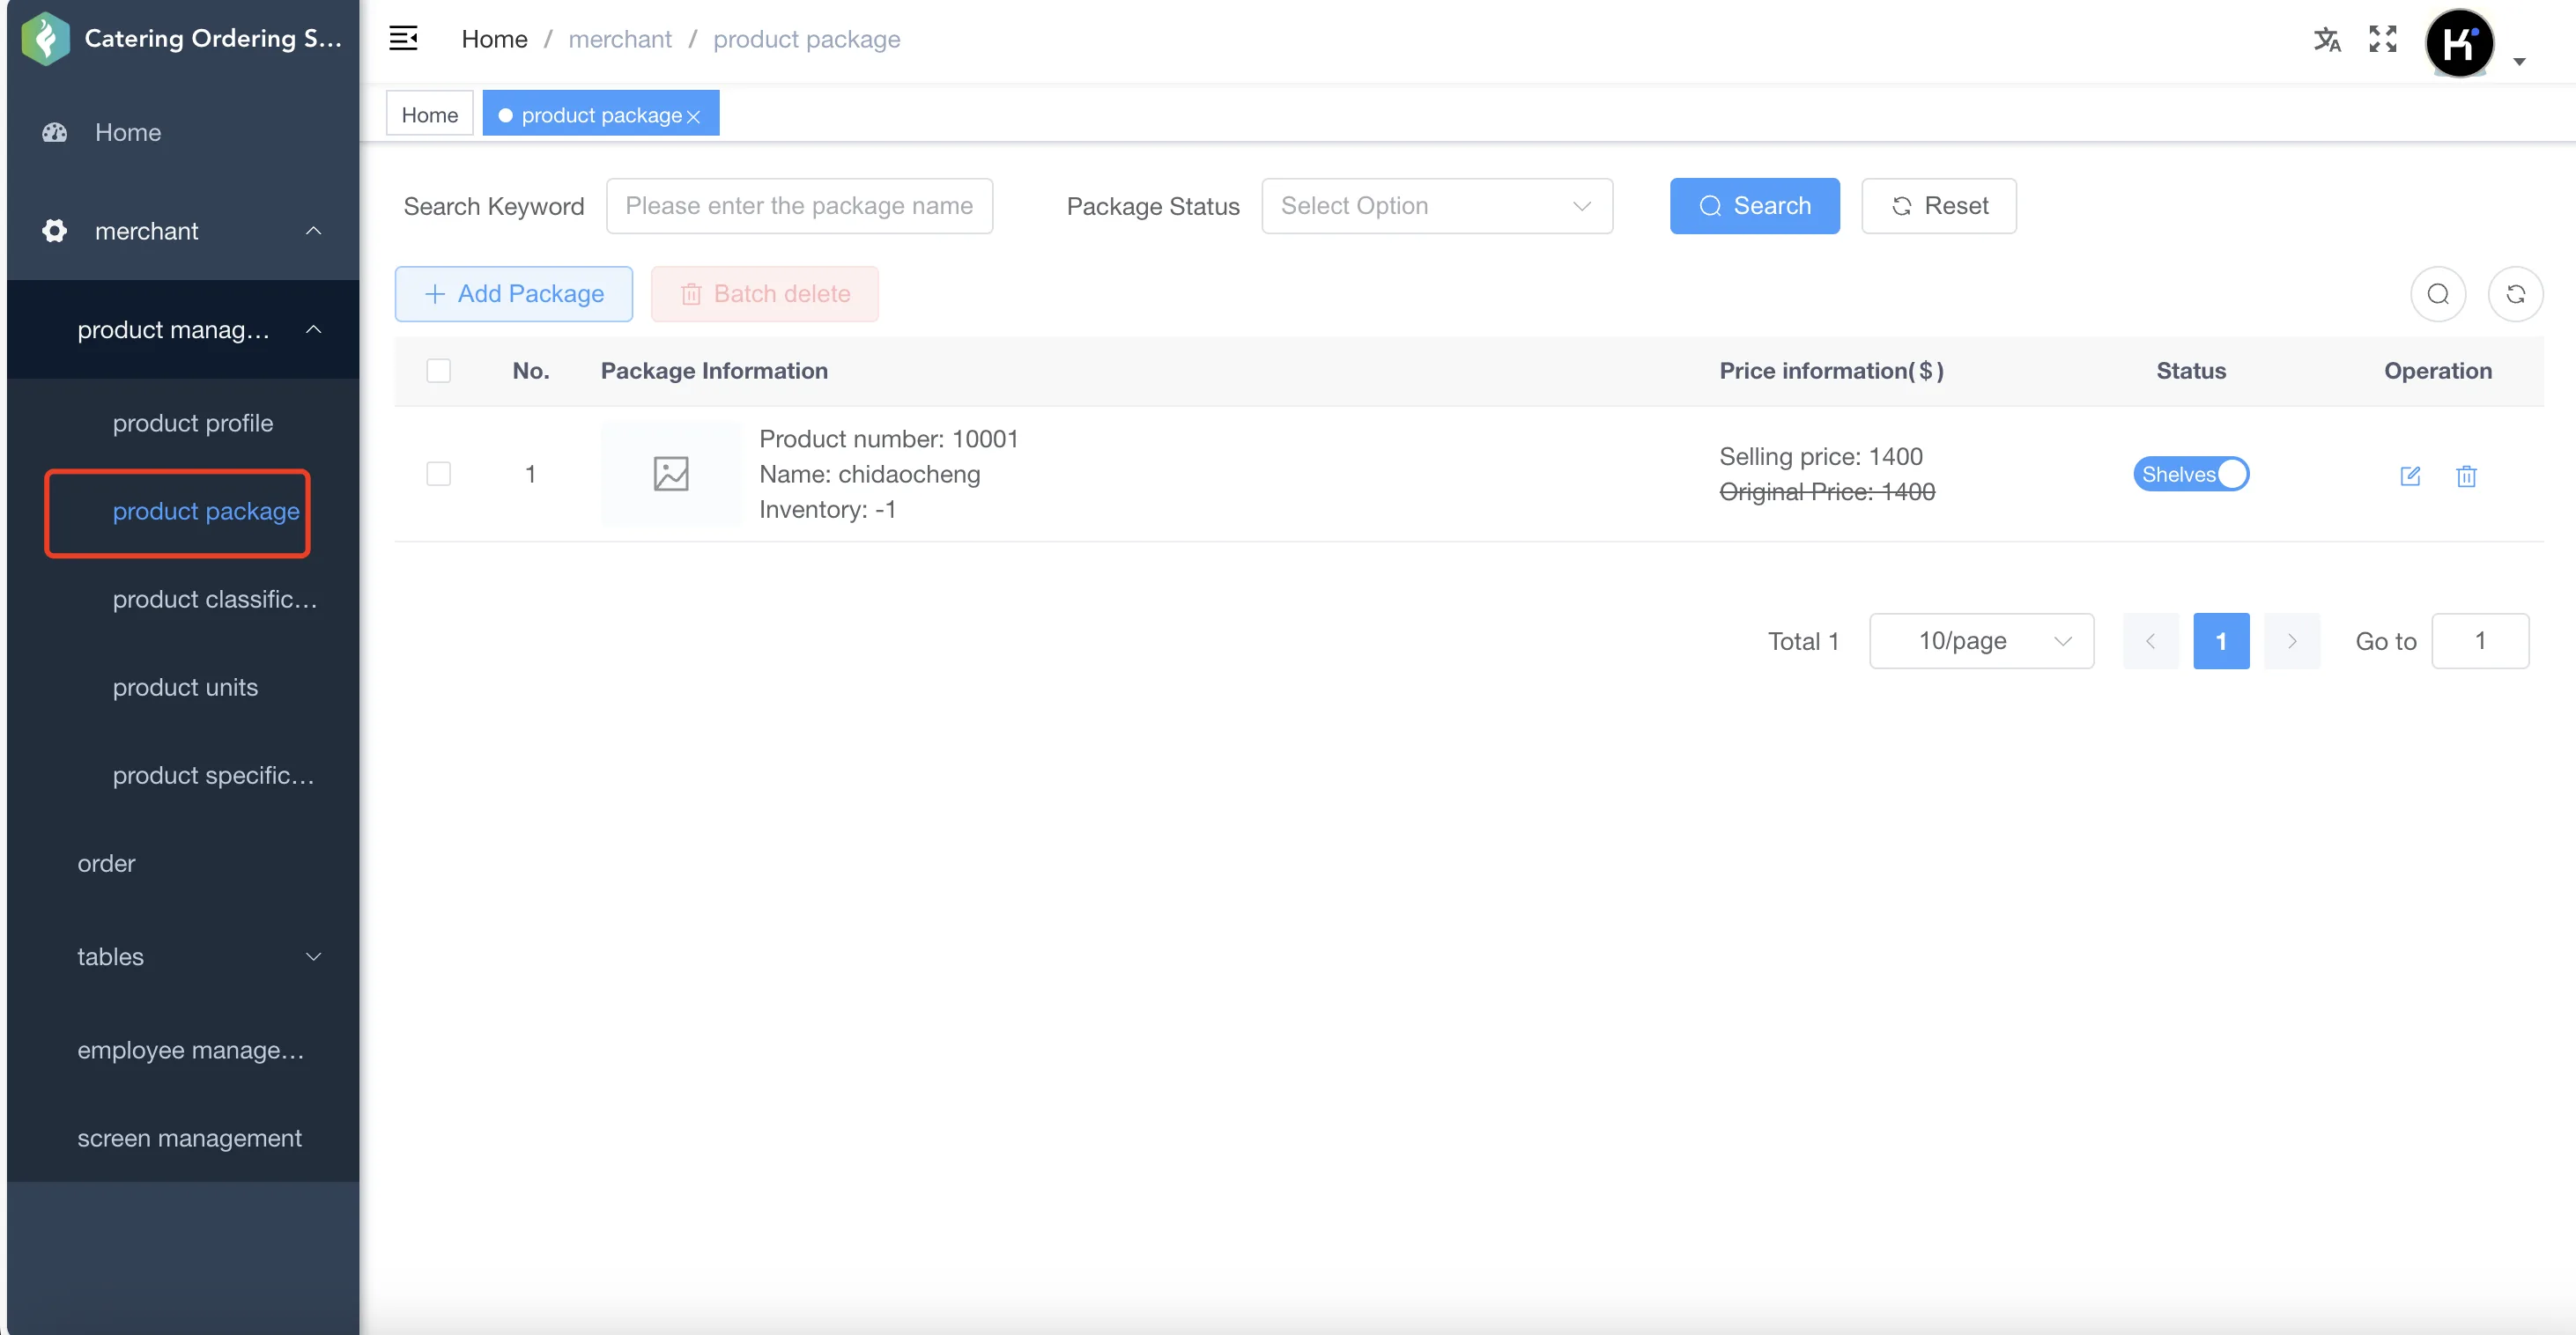Click the 'Selling price: 1400' text

1820,455
